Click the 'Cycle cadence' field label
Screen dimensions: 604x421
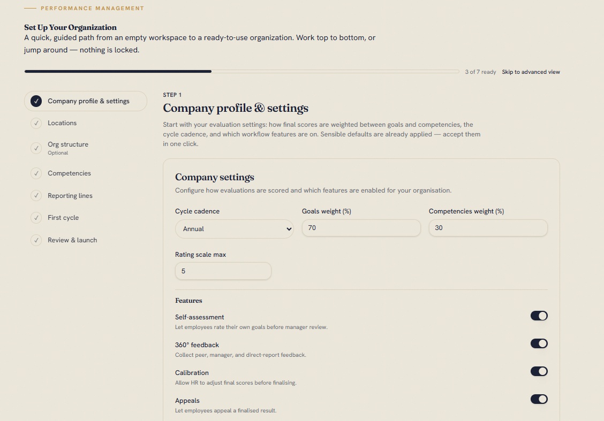197,211
